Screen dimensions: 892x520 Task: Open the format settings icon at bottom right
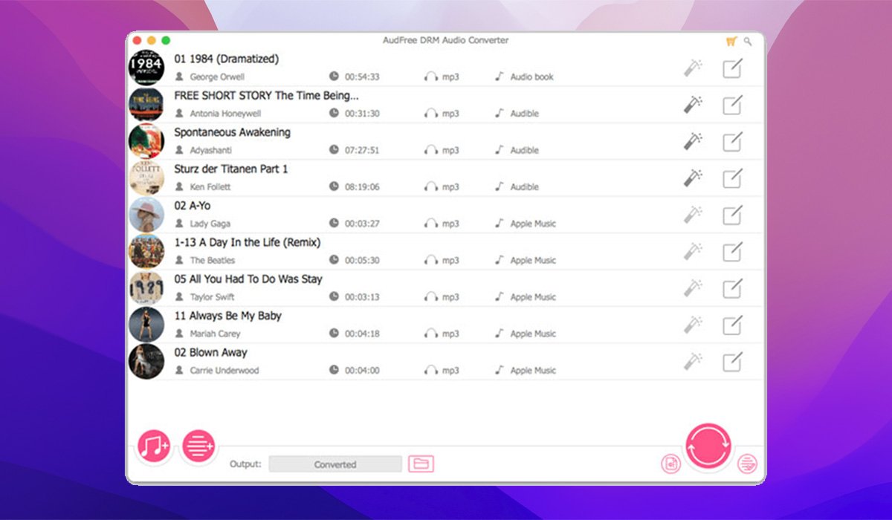746,465
